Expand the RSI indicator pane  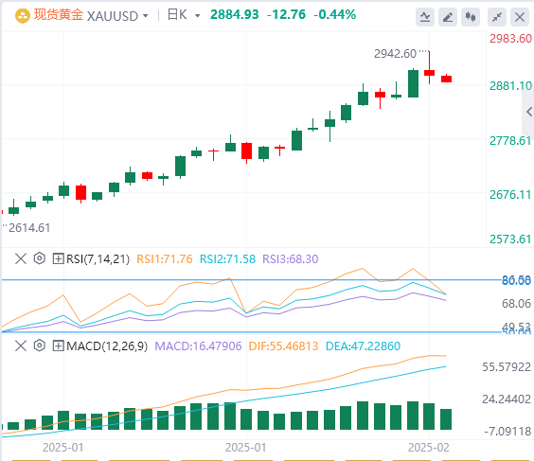(x=58, y=259)
